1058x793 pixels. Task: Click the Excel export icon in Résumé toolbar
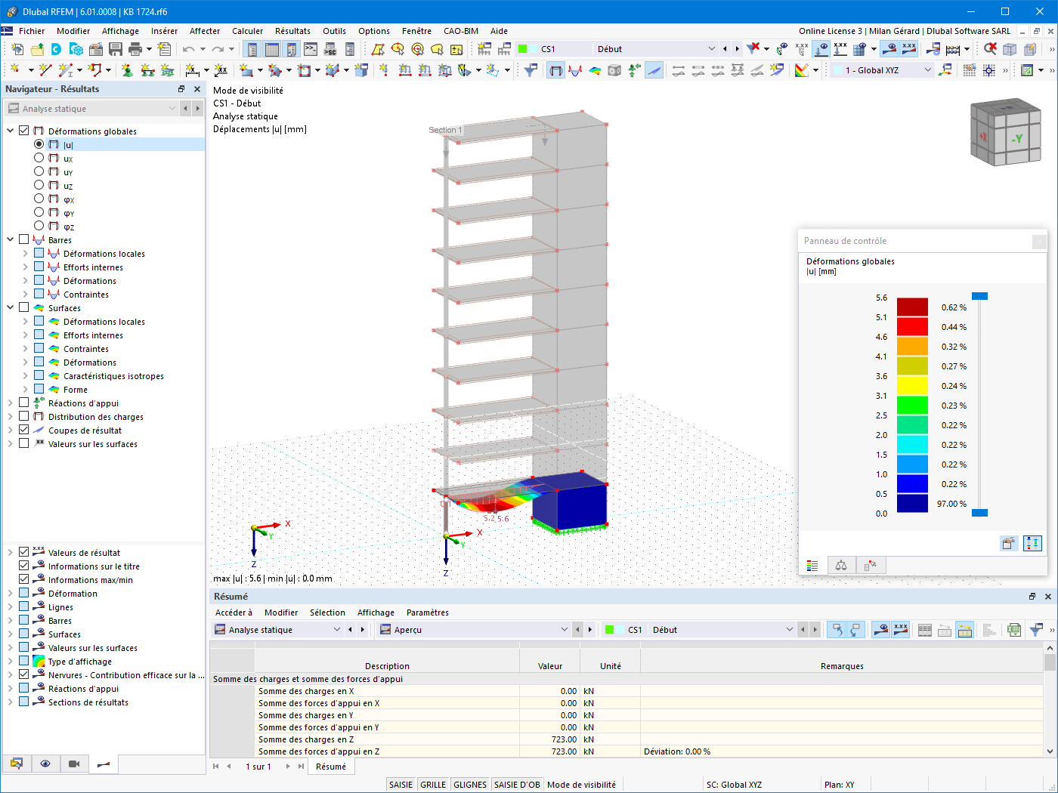point(1014,630)
